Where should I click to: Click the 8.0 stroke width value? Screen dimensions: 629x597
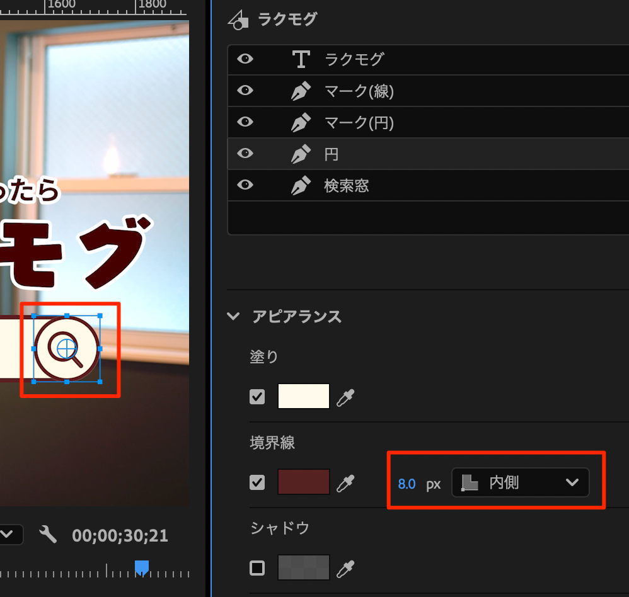pos(407,484)
